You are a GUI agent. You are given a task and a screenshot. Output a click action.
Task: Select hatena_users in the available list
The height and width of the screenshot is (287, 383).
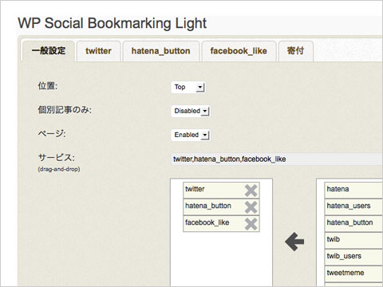click(x=353, y=207)
